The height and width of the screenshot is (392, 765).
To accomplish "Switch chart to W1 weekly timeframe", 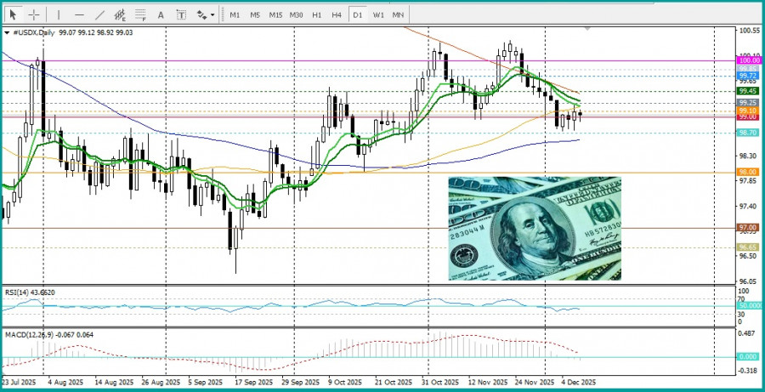I will (x=378, y=15).
